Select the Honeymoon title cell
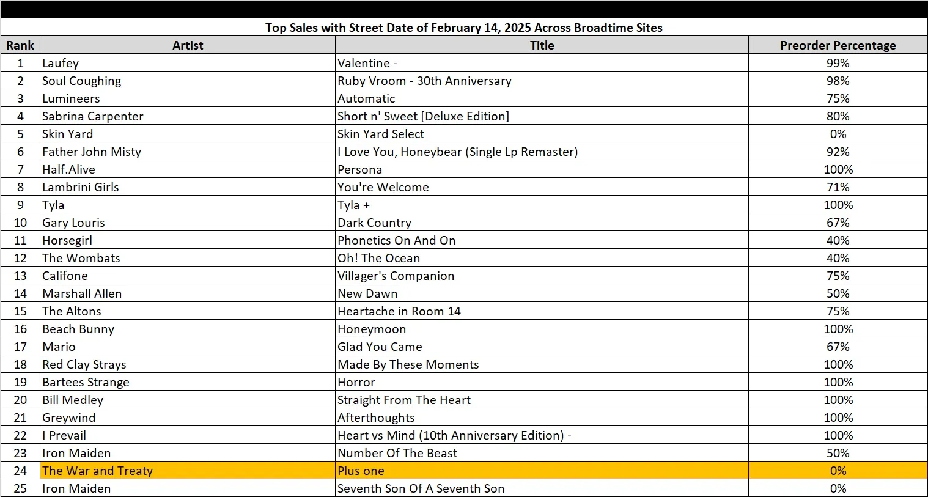 tap(542, 329)
